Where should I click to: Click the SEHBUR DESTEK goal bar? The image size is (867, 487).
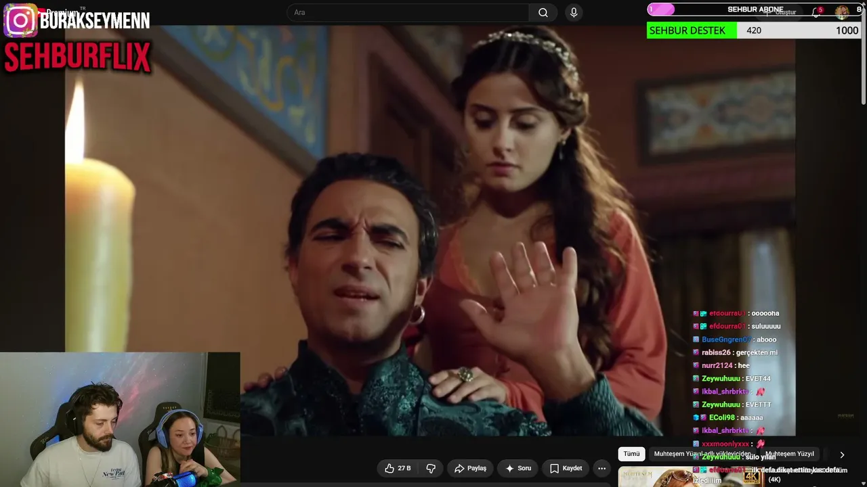(755, 30)
